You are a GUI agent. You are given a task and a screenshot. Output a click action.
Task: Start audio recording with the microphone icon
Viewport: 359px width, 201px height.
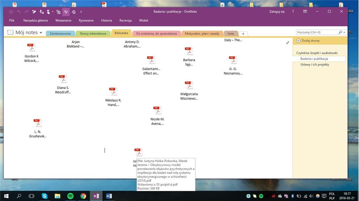[41, 12]
